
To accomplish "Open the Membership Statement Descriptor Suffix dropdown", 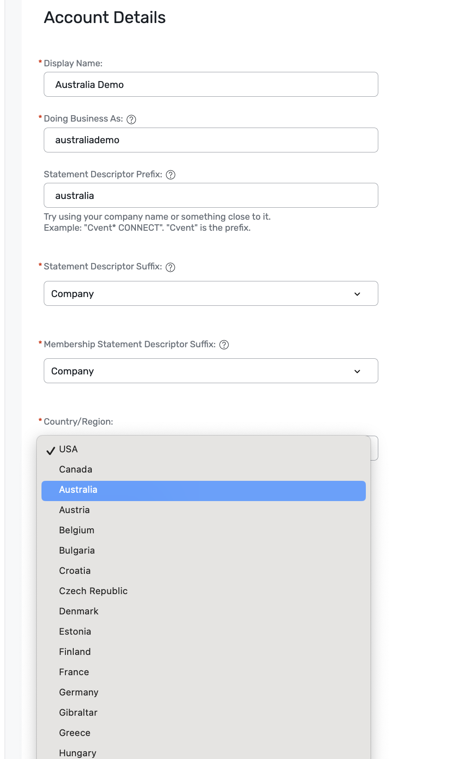I will (x=211, y=371).
